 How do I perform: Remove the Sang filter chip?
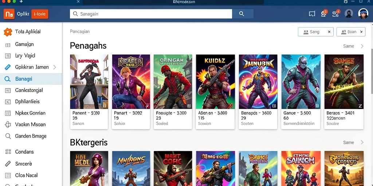tap(329, 32)
